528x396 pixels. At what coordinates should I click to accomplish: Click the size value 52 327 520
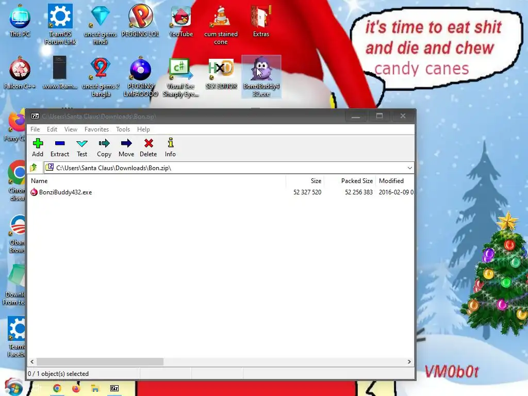tap(307, 192)
